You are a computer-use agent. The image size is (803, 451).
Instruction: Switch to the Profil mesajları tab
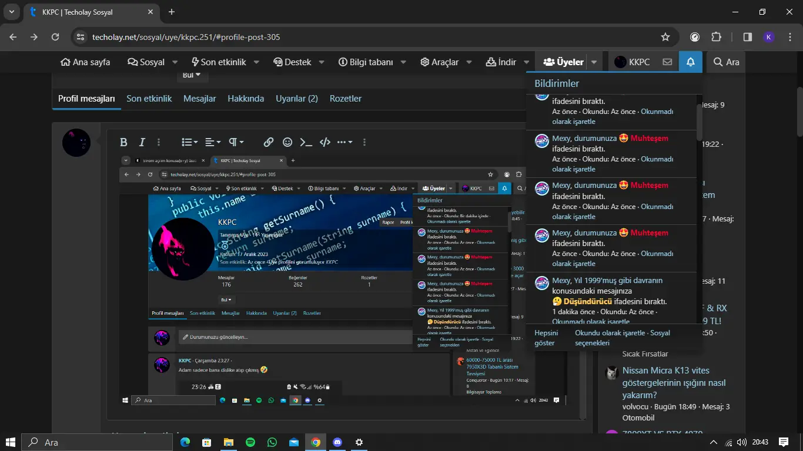click(x=86, y=99)
